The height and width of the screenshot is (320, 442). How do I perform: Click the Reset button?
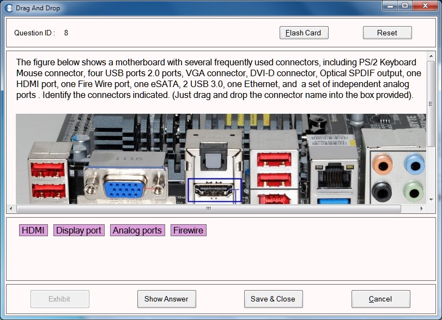click(x=387, y=32)
